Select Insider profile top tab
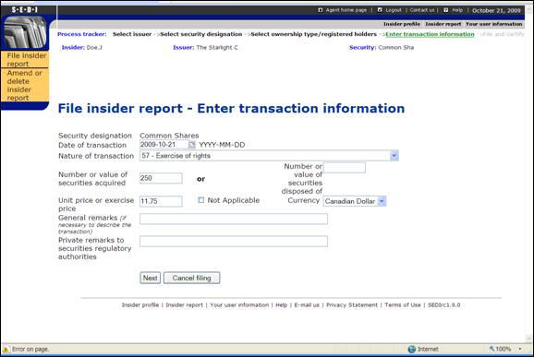534x357 pixels. point(402,24)
